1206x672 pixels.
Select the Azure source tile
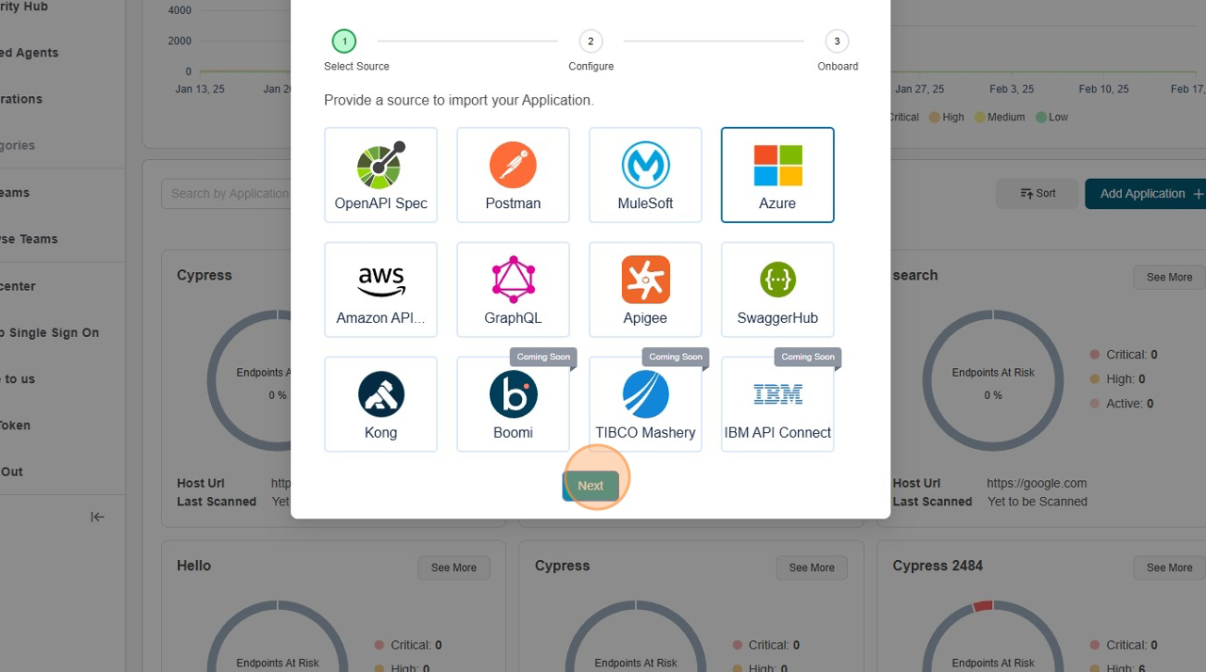click(x=776, y=175)
